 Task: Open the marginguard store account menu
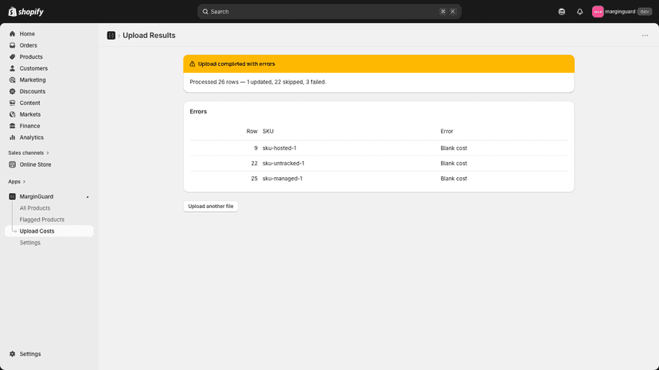point(622,12)
